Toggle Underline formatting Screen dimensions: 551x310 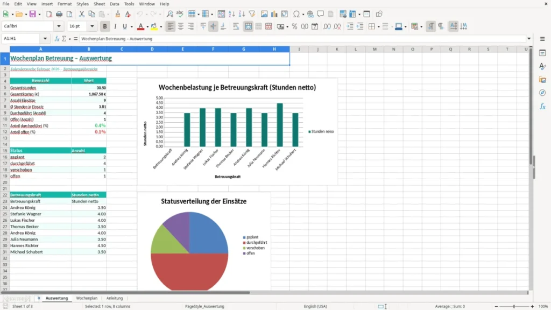pos(124,26)
